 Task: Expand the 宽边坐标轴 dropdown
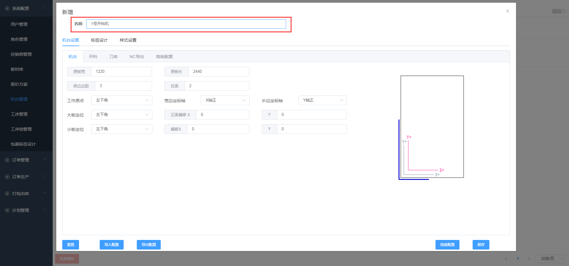pos(225,100)
